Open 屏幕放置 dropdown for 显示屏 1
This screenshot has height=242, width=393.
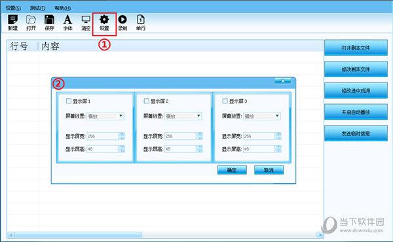pos(105,116)
